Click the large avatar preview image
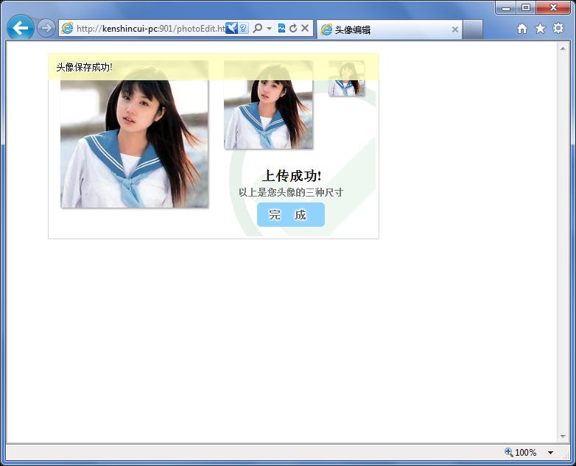 134,140
